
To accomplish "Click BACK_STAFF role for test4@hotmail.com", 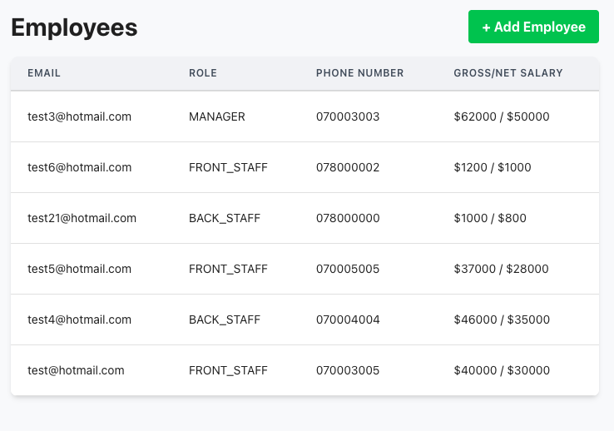I will pos(225,320).
